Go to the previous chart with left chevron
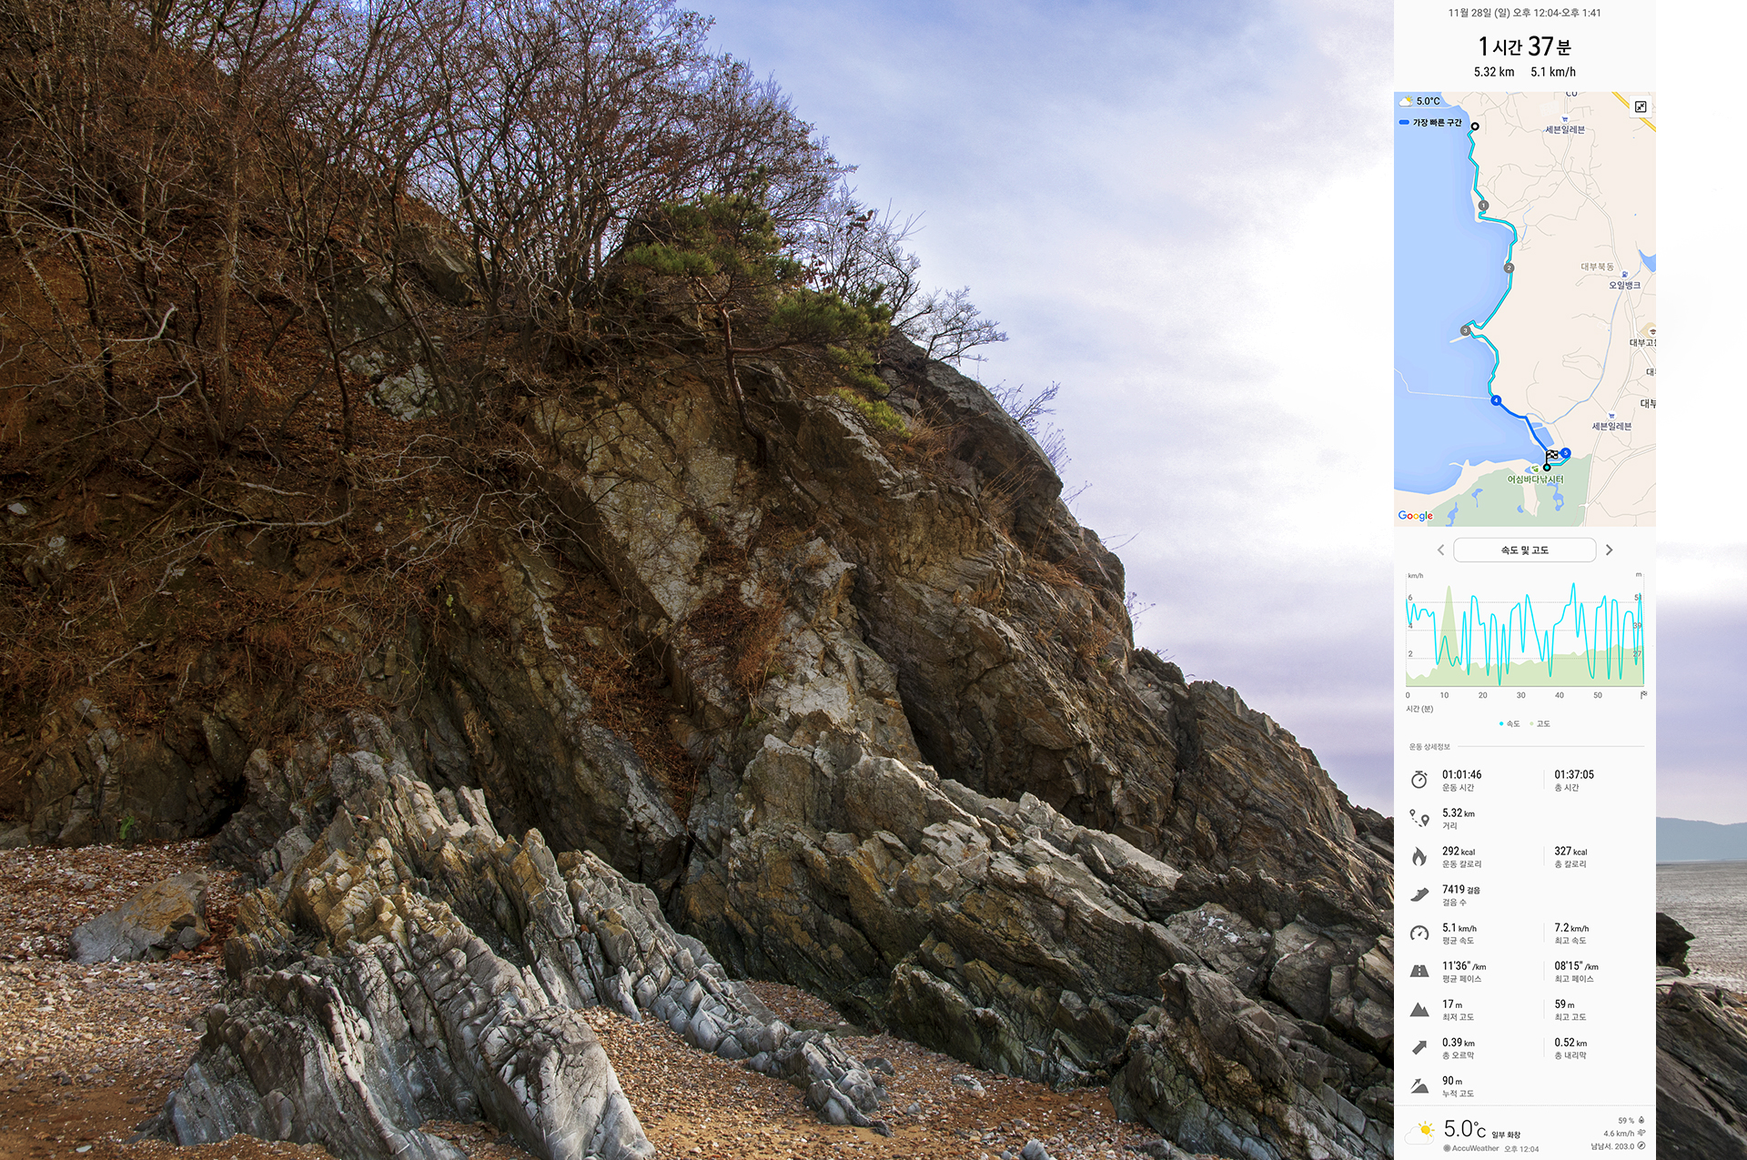Image resolution: width=1747 pixels, height=1160 pixels. 1440,550
